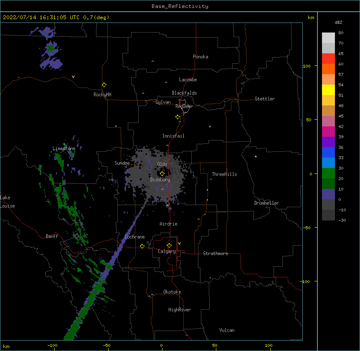This screenshot has height=351, width=360.
Task: Click the Sylvan label
Action: pos(163,102)
